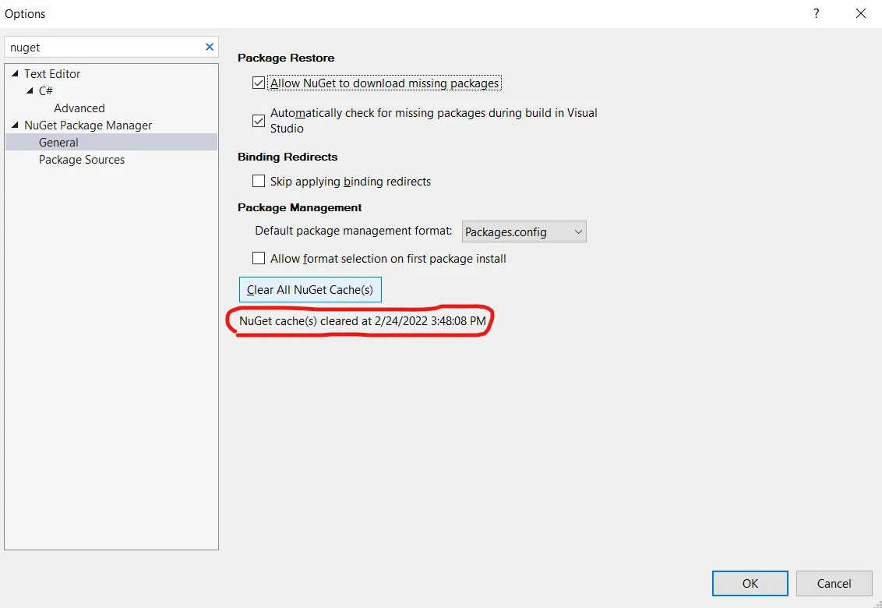Toggle Allow NuGet to download missing packages

pos(259,83)
